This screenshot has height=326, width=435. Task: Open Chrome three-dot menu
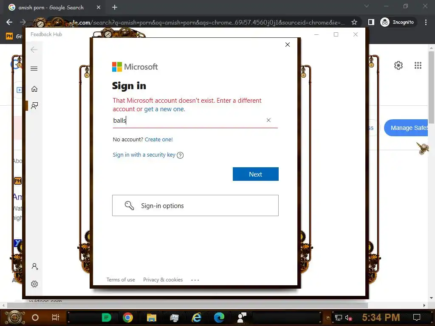[426, 22]
